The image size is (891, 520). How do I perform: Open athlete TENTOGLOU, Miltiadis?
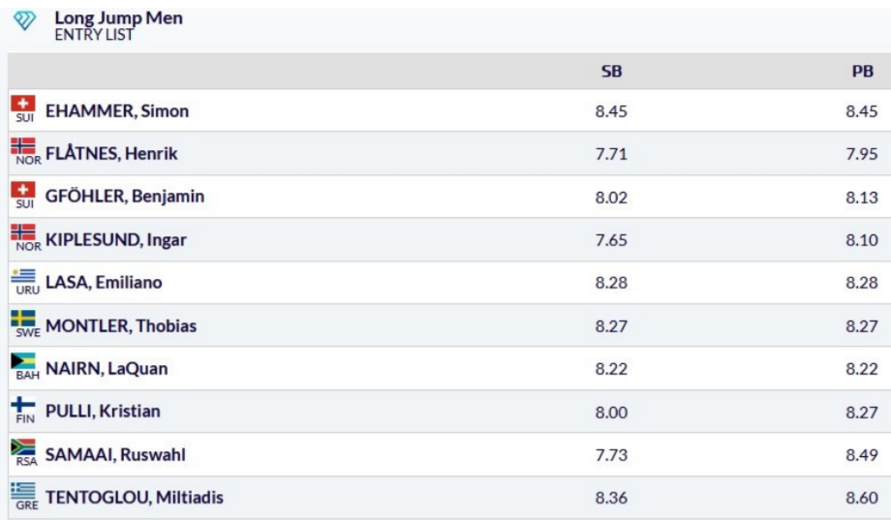tap(135, 498)
